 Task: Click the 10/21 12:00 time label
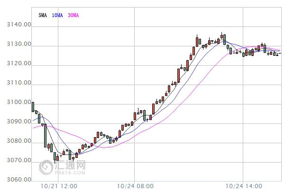tap(59, 186)
